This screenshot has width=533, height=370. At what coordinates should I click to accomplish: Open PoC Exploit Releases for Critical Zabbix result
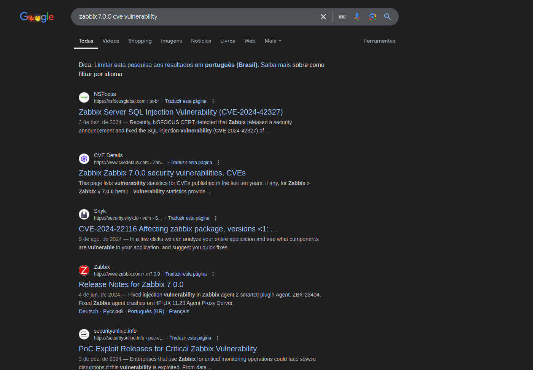tap(168, 349)
